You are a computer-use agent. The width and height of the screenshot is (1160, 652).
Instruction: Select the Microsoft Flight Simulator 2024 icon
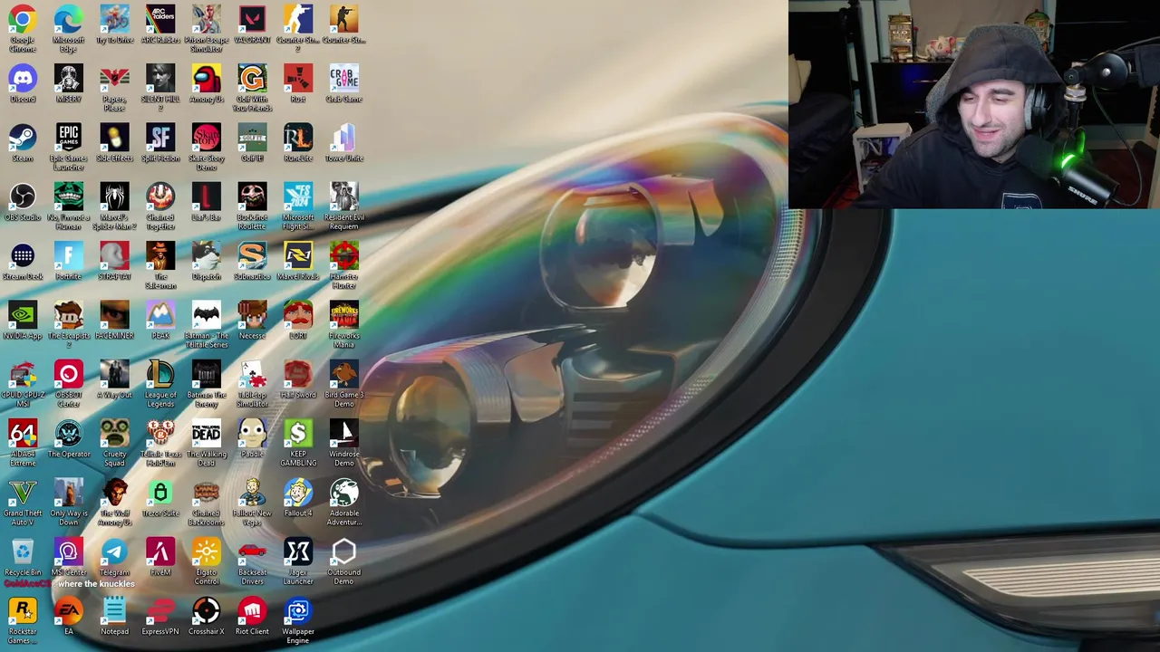point(298,197)
